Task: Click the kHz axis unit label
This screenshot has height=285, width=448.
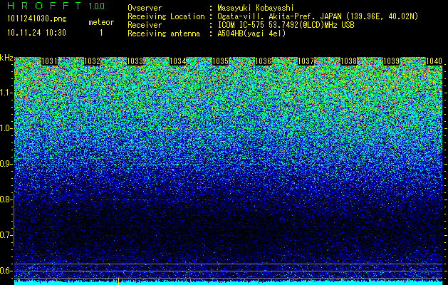Action: [6, 58]
